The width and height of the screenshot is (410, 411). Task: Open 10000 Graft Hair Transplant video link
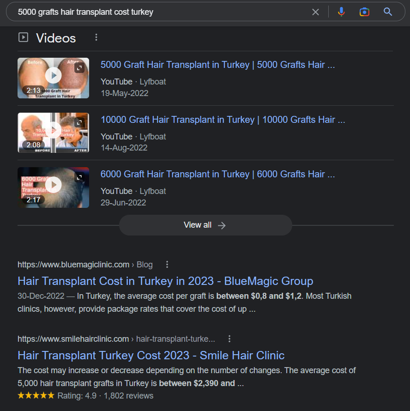click(223, 120)
